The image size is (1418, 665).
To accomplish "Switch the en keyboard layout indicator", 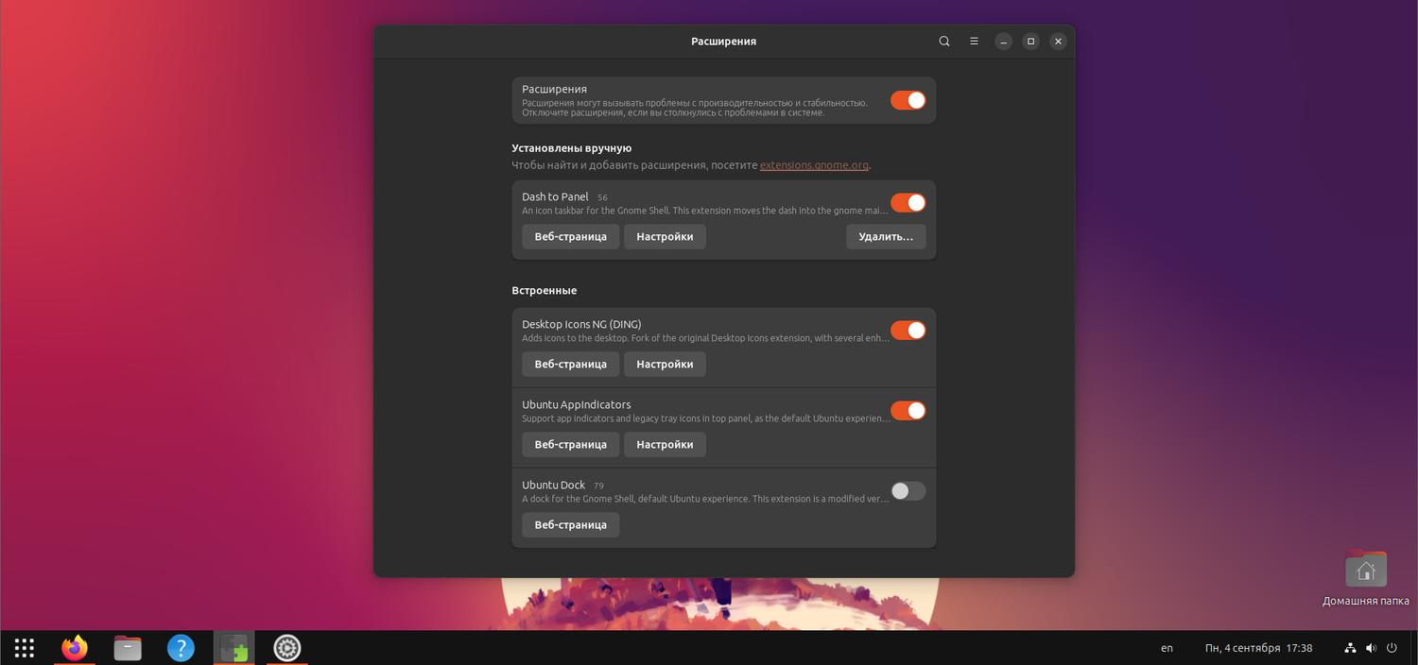I will tap(1167, 648).
